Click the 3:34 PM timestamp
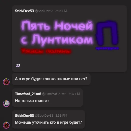Image resolution: width=131 pixels, height=131 pixels. coord(61,11)
